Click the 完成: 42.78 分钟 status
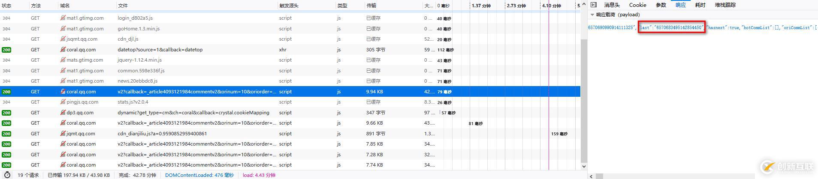This screenshot has width=818, height=179. tap(137, 175)
